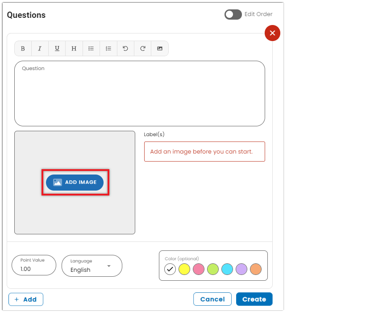
Task: Insert a bulleted list
Action: click(x=91, y=49)
